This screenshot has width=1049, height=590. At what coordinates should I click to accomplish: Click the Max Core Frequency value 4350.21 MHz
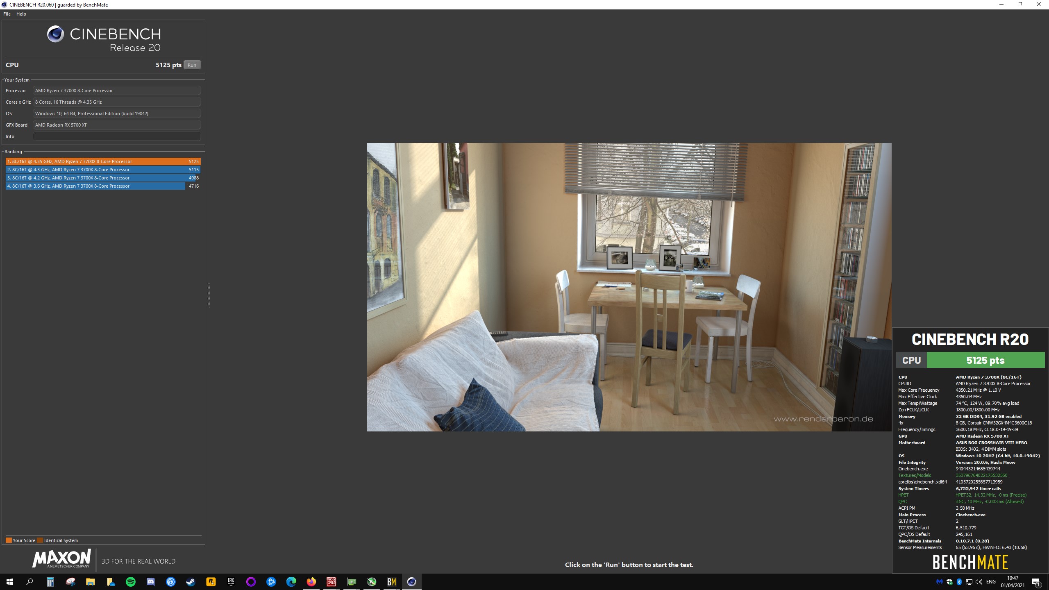(x=978, y=390)
